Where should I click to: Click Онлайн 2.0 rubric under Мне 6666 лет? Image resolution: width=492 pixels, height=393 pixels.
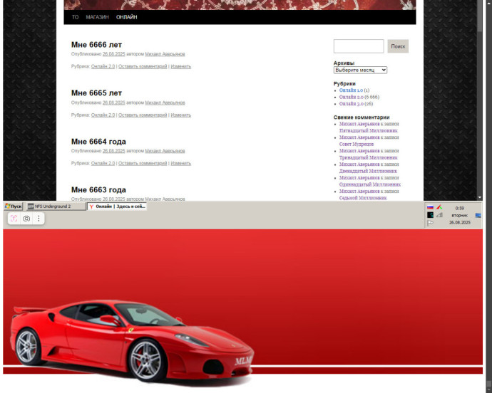[x=103, y=66]
